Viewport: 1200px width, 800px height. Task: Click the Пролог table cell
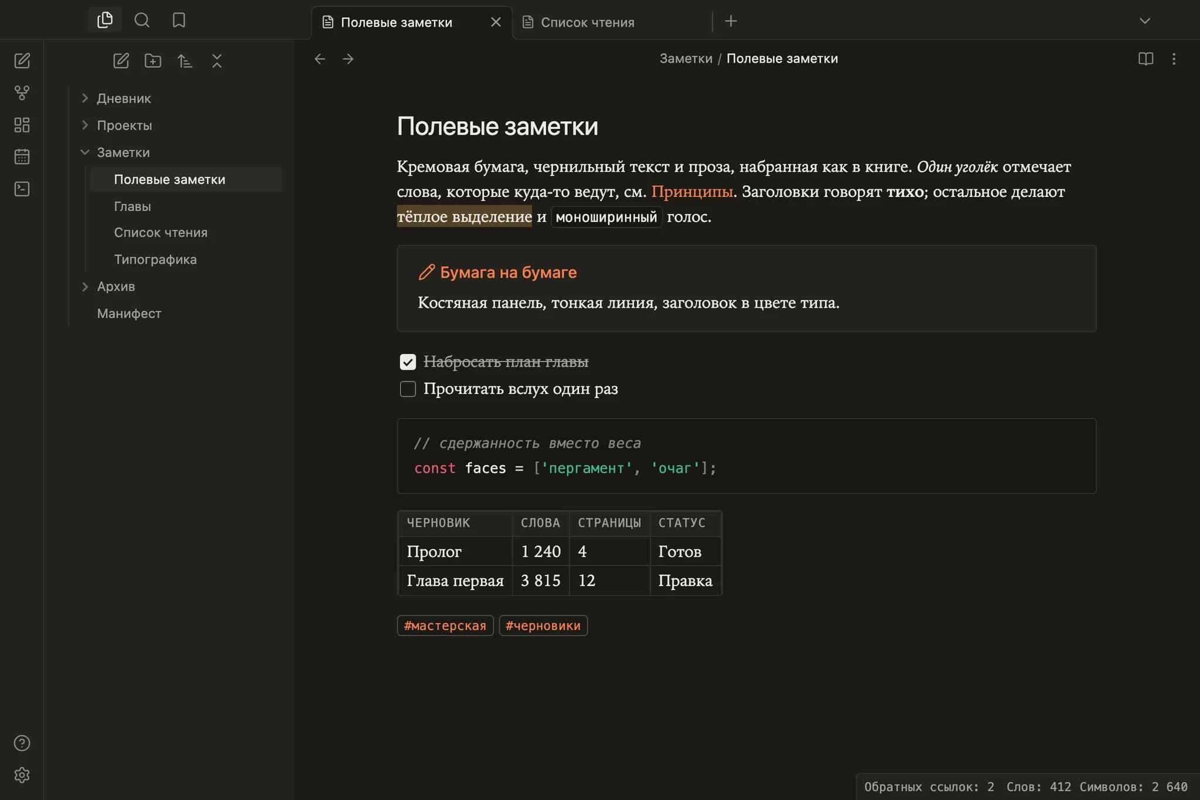click(455, 552)
